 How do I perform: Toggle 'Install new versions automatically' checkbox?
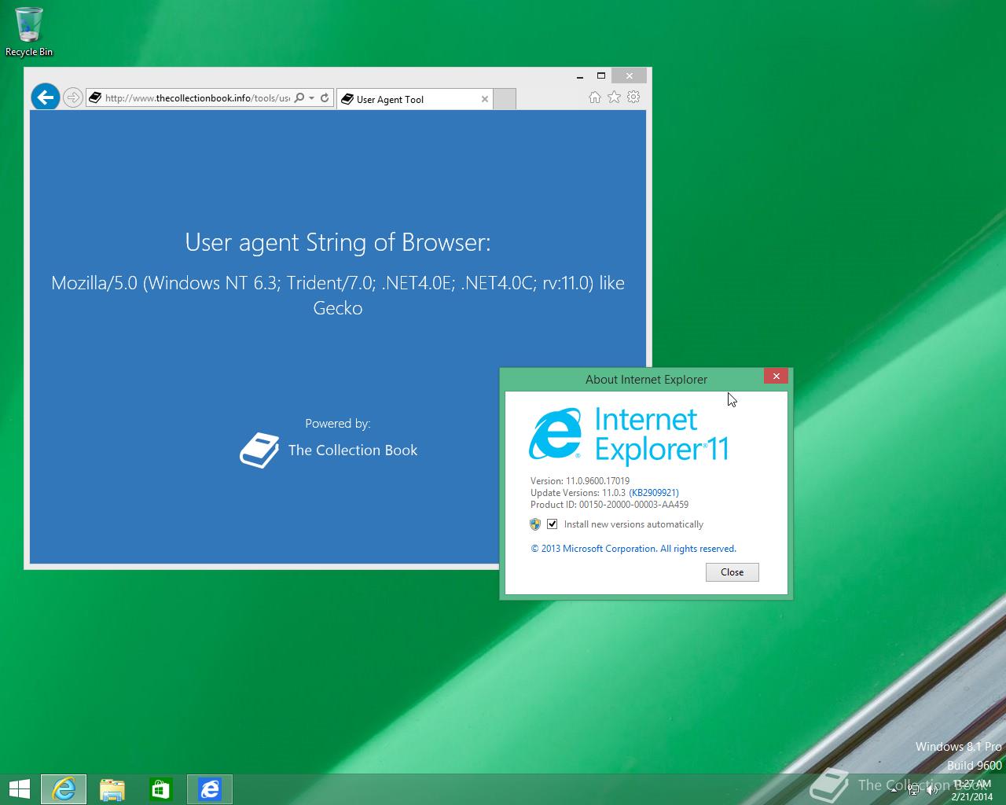tap(553, 524)
